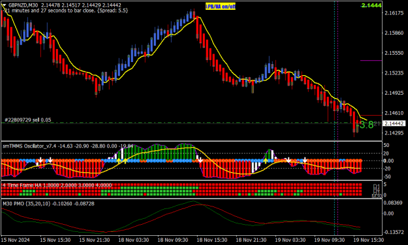Click price scale value 2.16175
The image size is (408, 245).
(394, 13)
